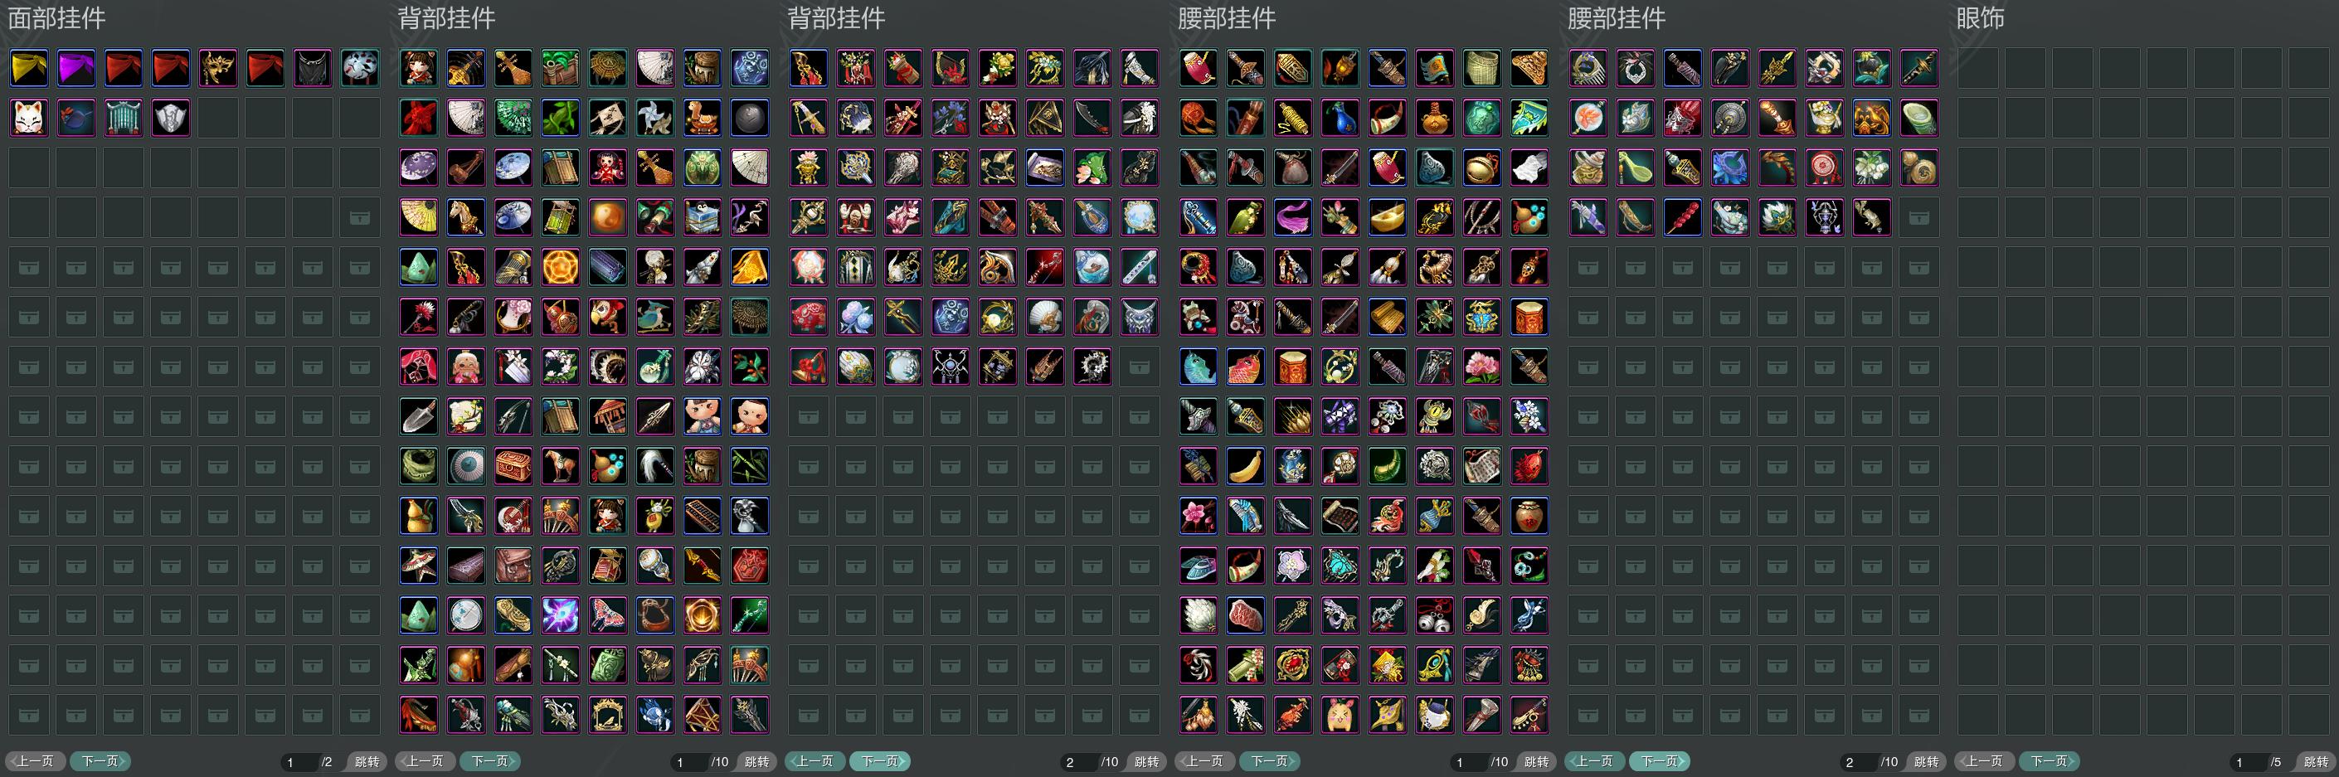The image size is (2339, 777).
Task: Choose the abacus back accessory icon
Action: (x=702, y=517)
